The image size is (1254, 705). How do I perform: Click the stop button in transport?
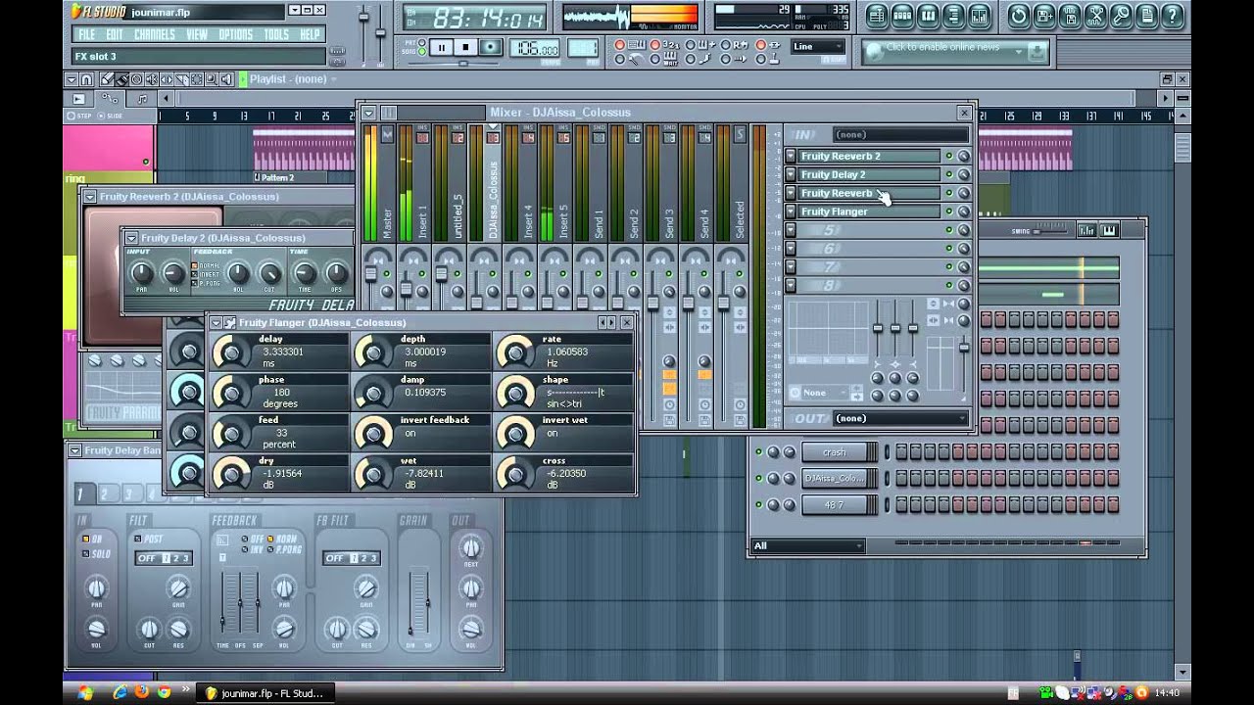(x=466, y=47)
